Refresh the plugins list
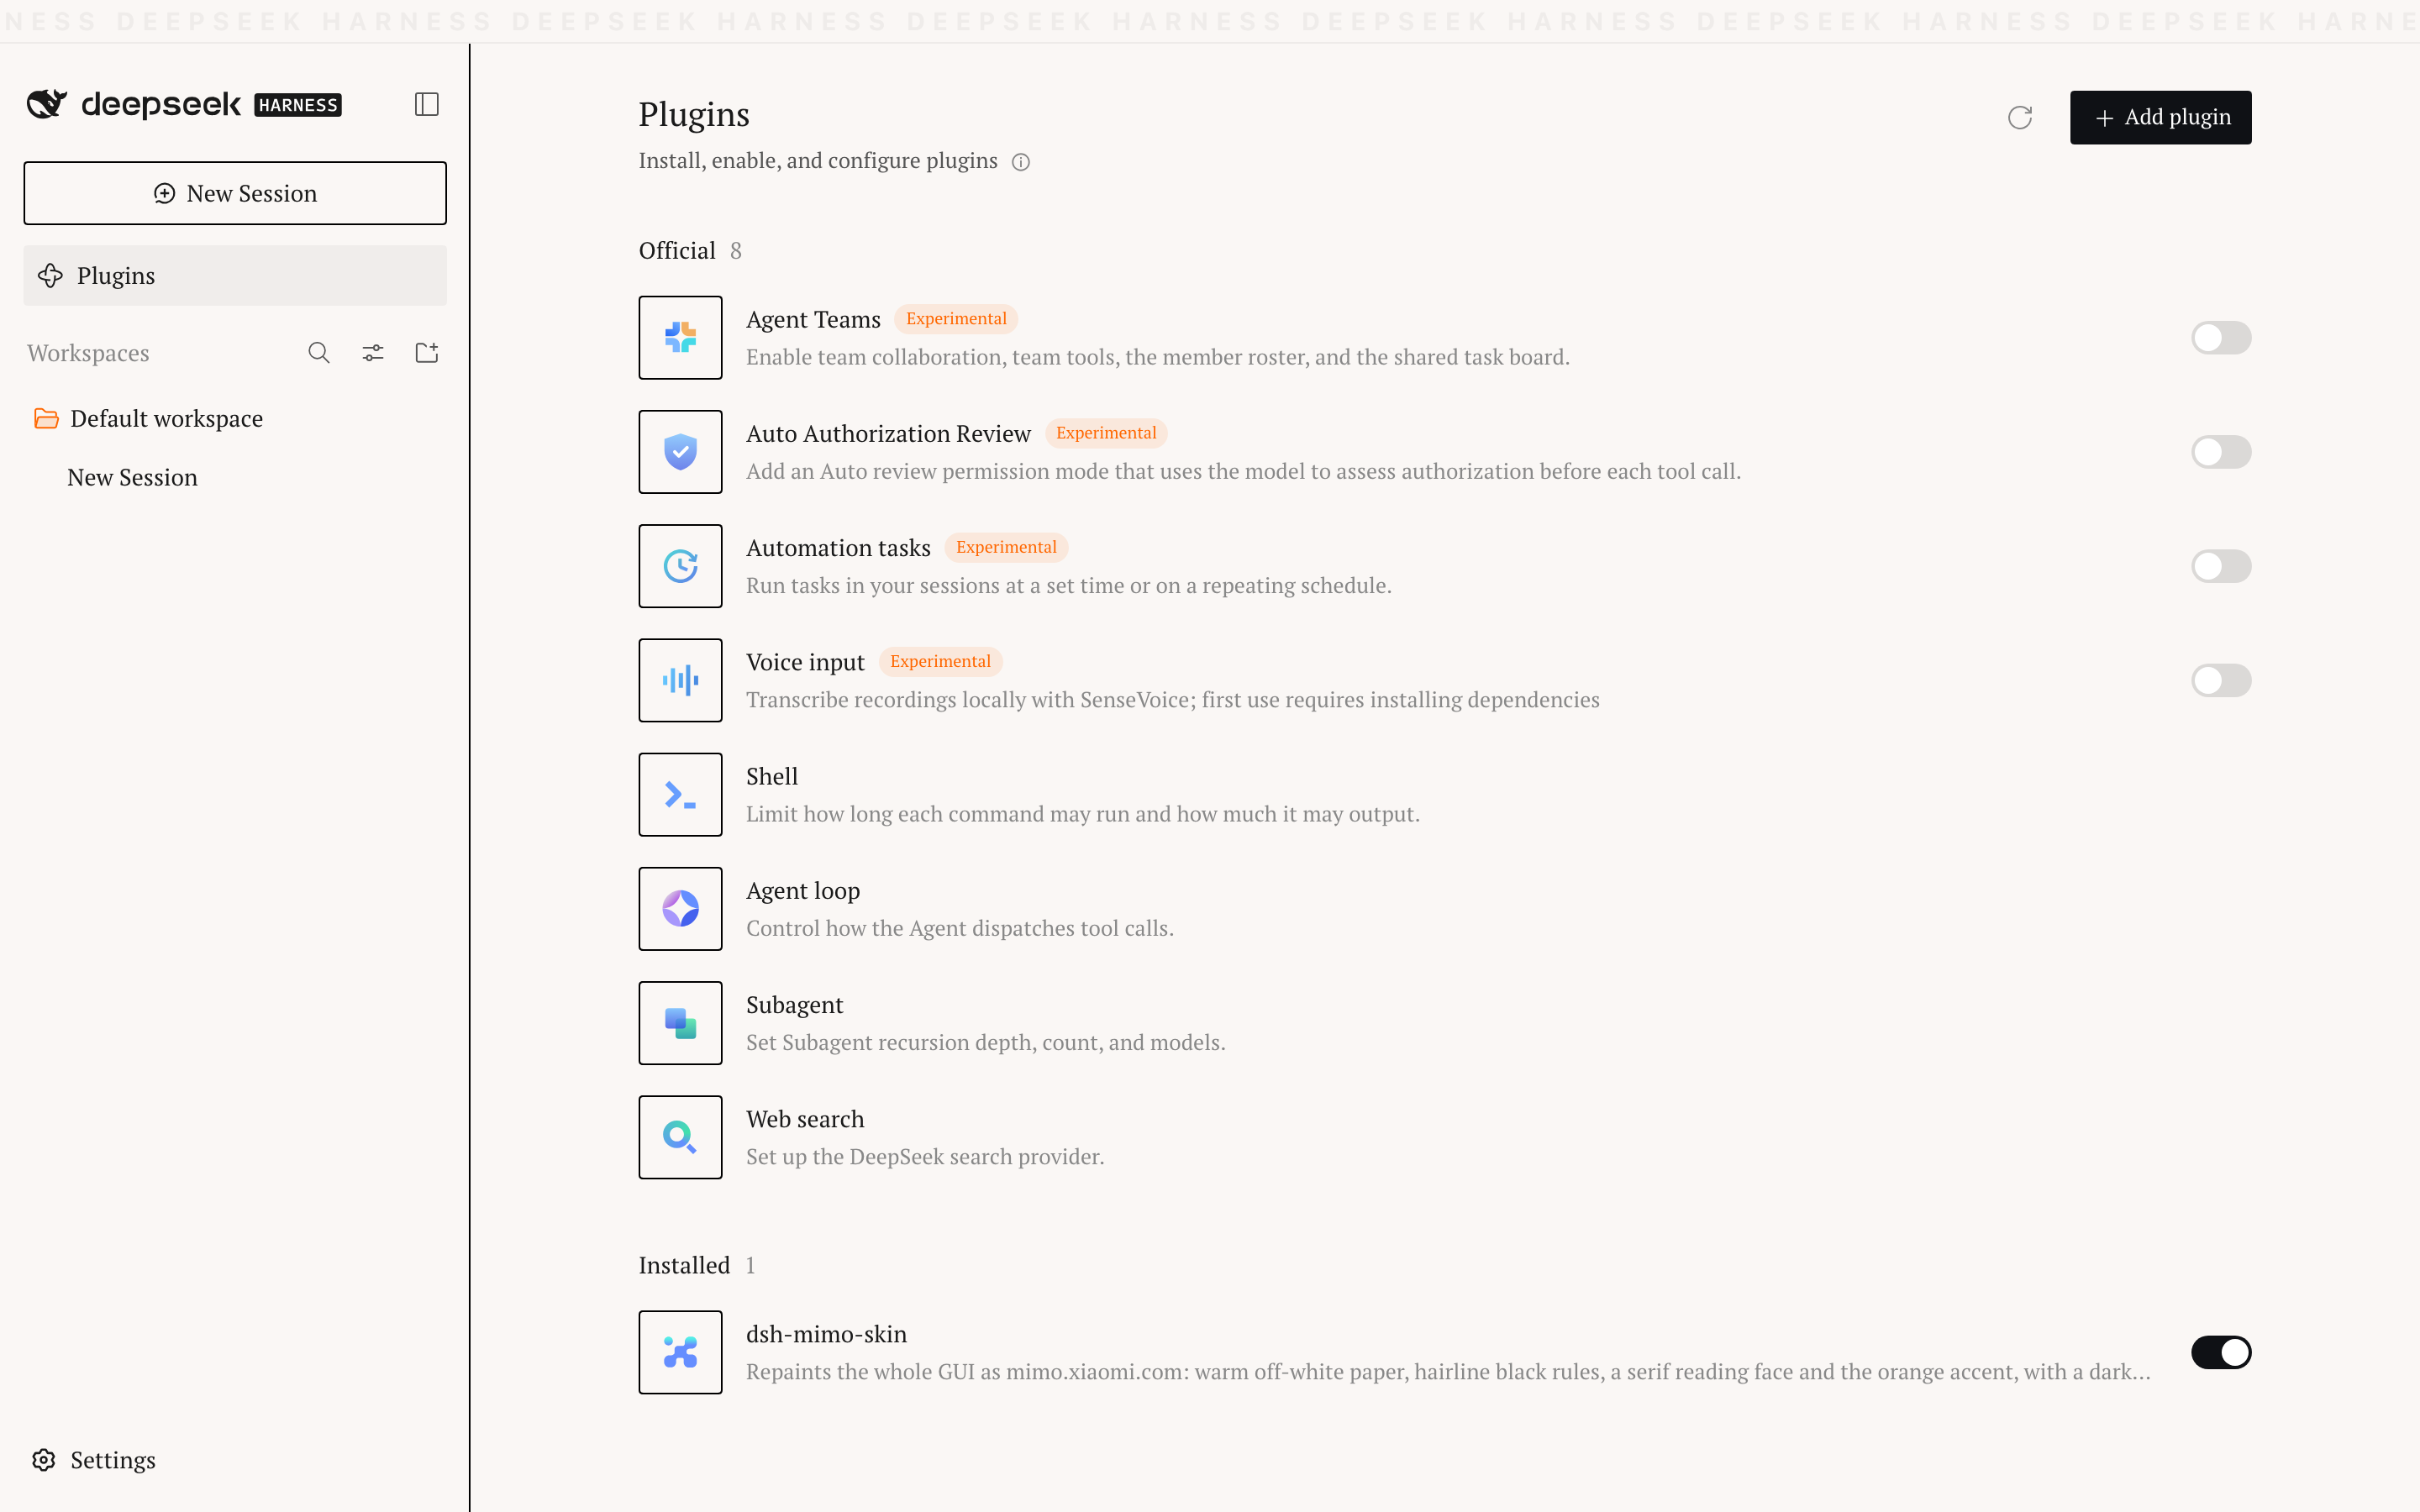The image size is (2420, 1512). click(2020, 118)
